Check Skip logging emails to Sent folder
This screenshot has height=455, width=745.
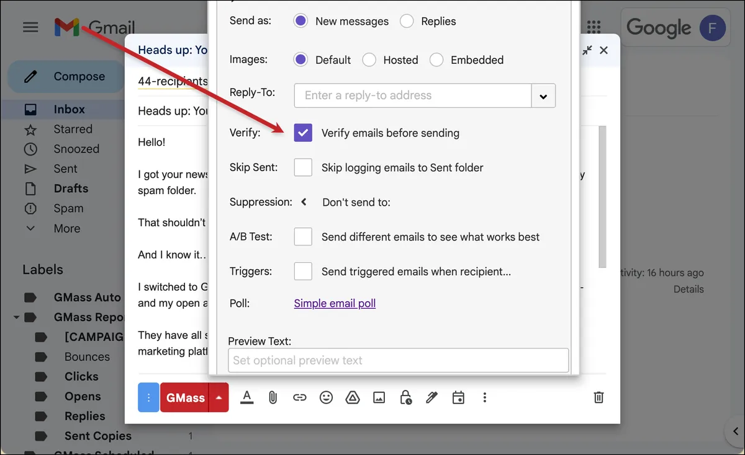click(x=303, y=167)
